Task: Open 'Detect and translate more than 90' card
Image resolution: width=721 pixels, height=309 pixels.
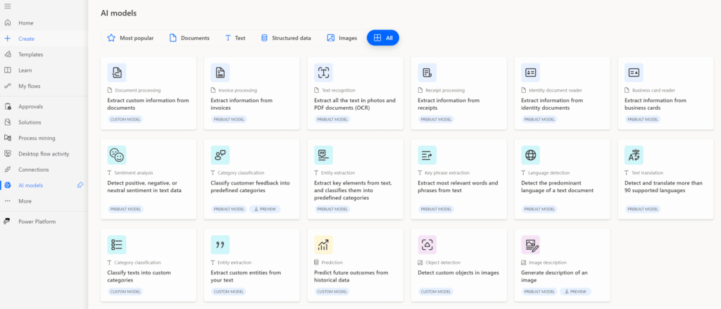Action: coord(666,179)
